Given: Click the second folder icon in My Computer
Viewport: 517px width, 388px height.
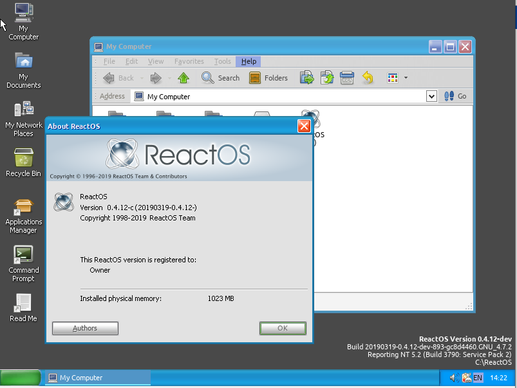Looking at the screenshot, I should pos(165,114).
